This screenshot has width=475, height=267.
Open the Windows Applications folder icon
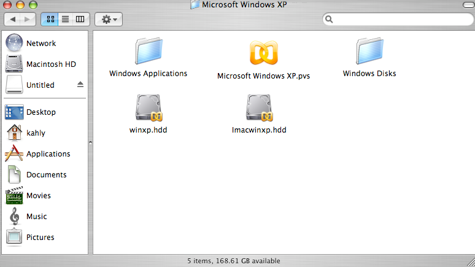point(149,51)
